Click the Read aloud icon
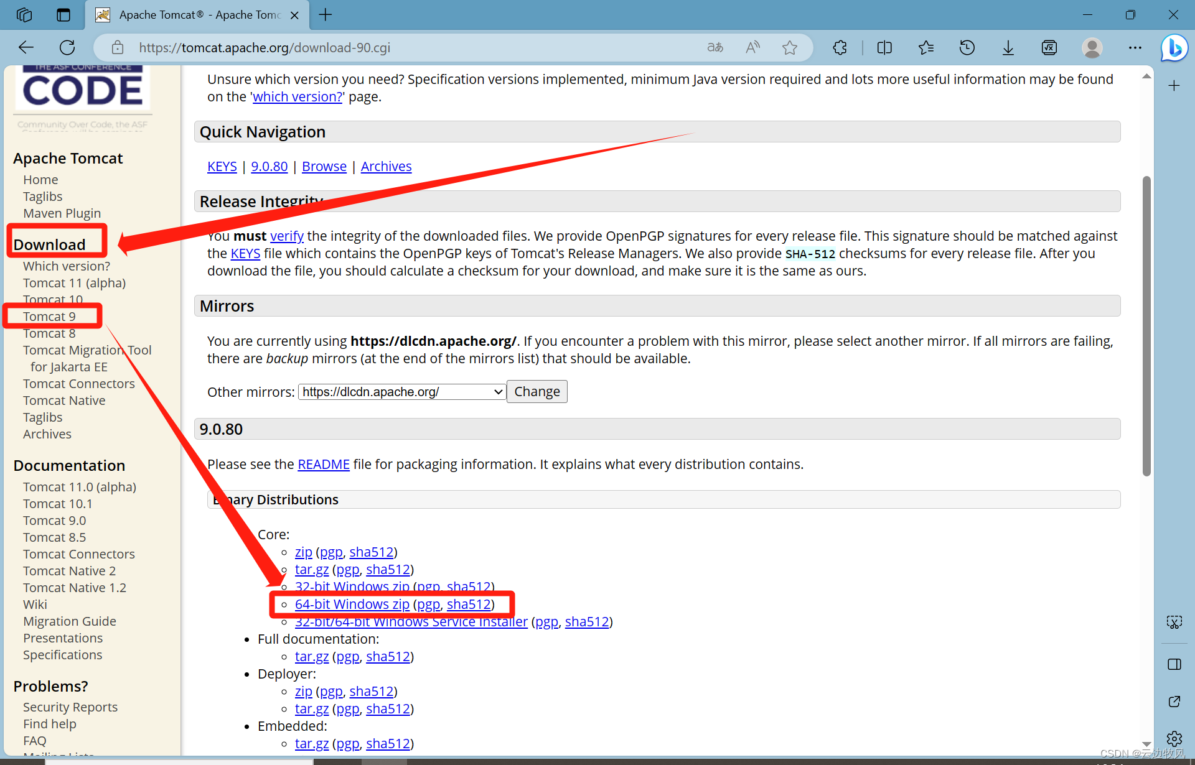1195x765 pixels. tap(752, 47)
